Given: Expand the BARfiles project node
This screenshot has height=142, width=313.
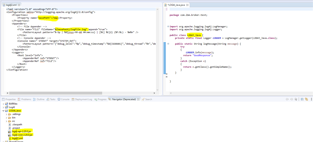Looking at the screenshot, I should 3,104.
